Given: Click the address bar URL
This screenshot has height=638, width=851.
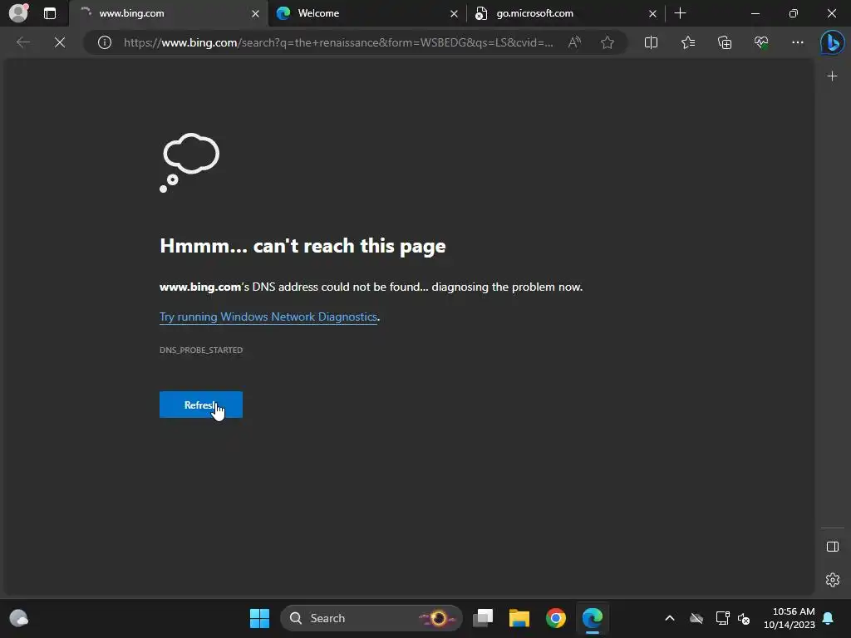Looking at the screenshot, I should (338, 42).
